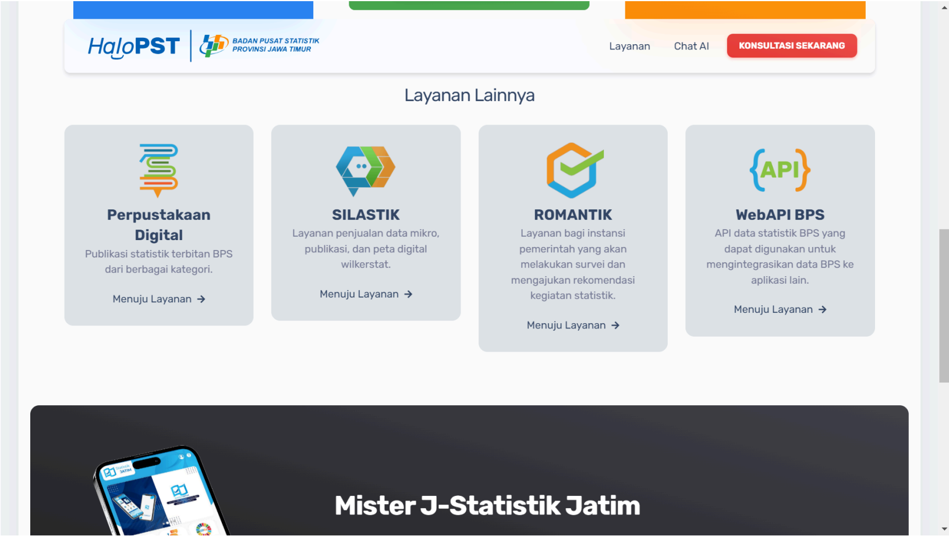Image resolution: width=949 pixels, height=536 pixels.
Task: Open the Layanan menu item
Action: coord(629,47)
